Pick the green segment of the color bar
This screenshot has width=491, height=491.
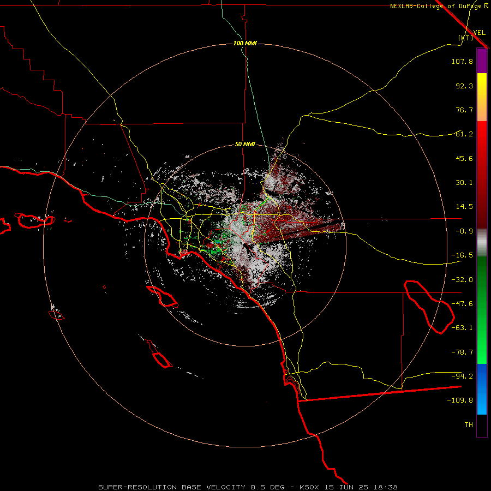tap(482, 310)
